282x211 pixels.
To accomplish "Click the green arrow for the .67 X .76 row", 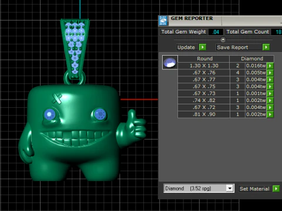I will tap(270, 73).
